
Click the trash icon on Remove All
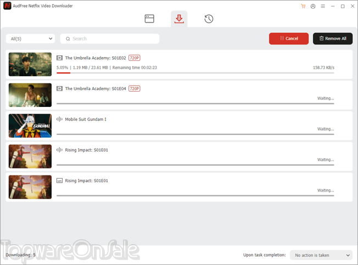point(321,38)
